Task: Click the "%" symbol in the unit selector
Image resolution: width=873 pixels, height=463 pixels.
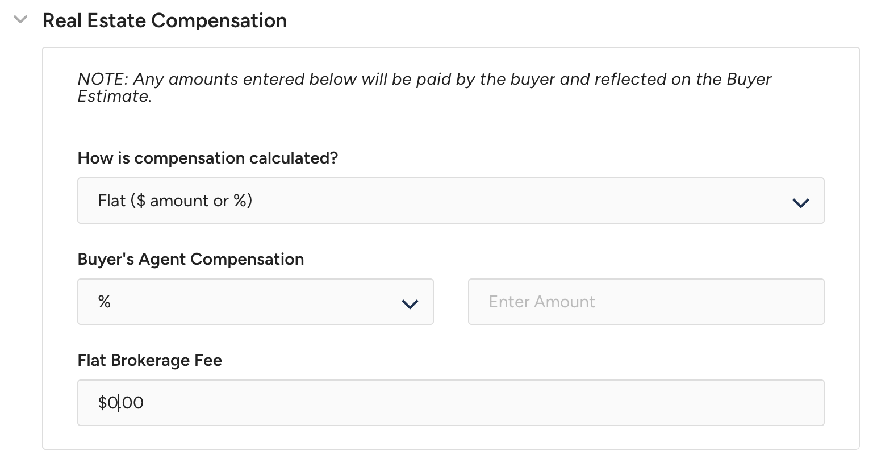Action: tap(104, 302)
